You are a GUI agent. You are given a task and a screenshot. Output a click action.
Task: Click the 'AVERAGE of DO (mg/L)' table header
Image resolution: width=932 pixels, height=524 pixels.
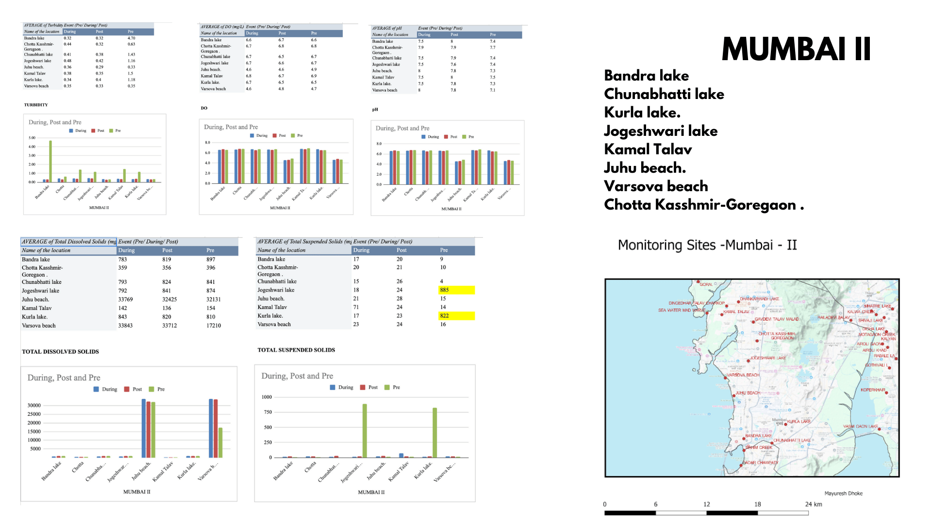pos(222,27)
